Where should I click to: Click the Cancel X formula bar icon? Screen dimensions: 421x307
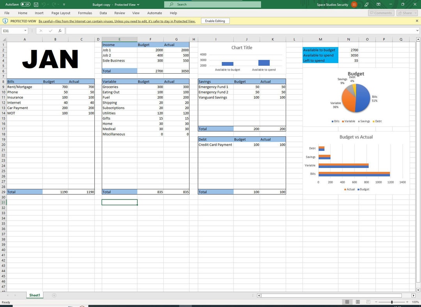point(41,31)
